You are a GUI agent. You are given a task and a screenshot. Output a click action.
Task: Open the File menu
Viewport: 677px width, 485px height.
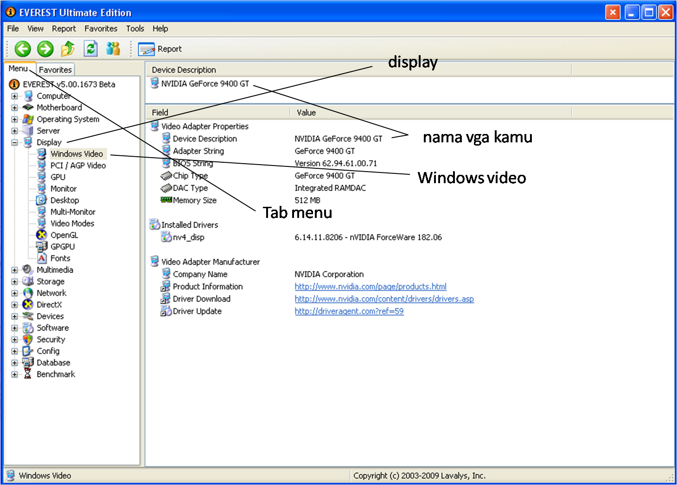[13, 29]
